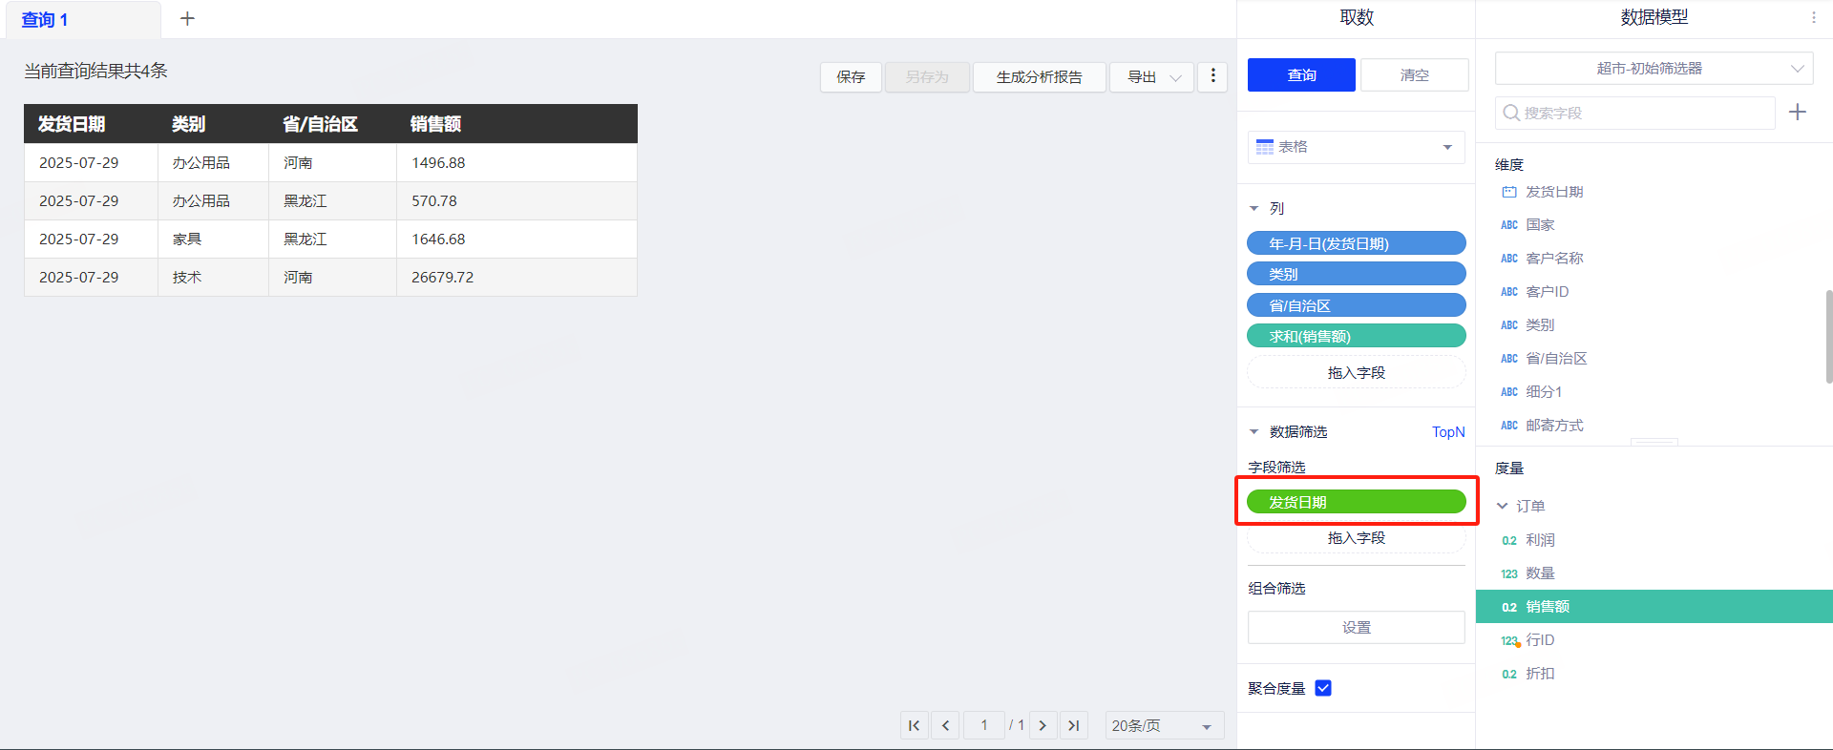Click the blue 查询 button
1833x750 pixels.
[1300, 75]
